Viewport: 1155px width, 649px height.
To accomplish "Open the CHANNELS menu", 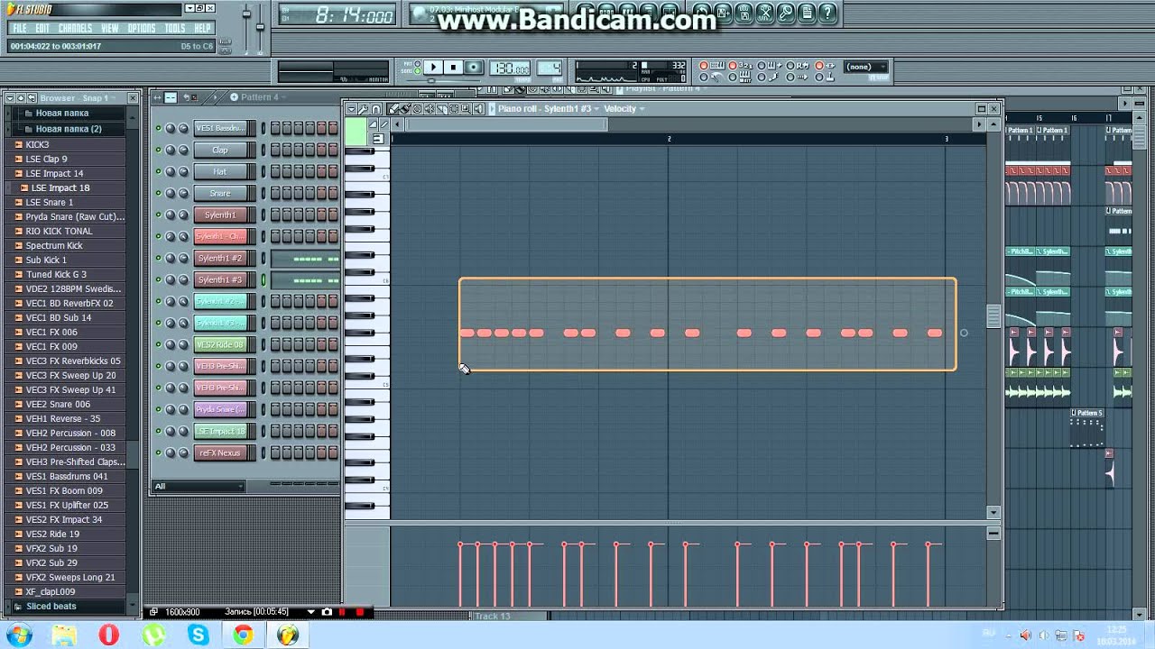I will pyautogui.click(x=76, y=29).
